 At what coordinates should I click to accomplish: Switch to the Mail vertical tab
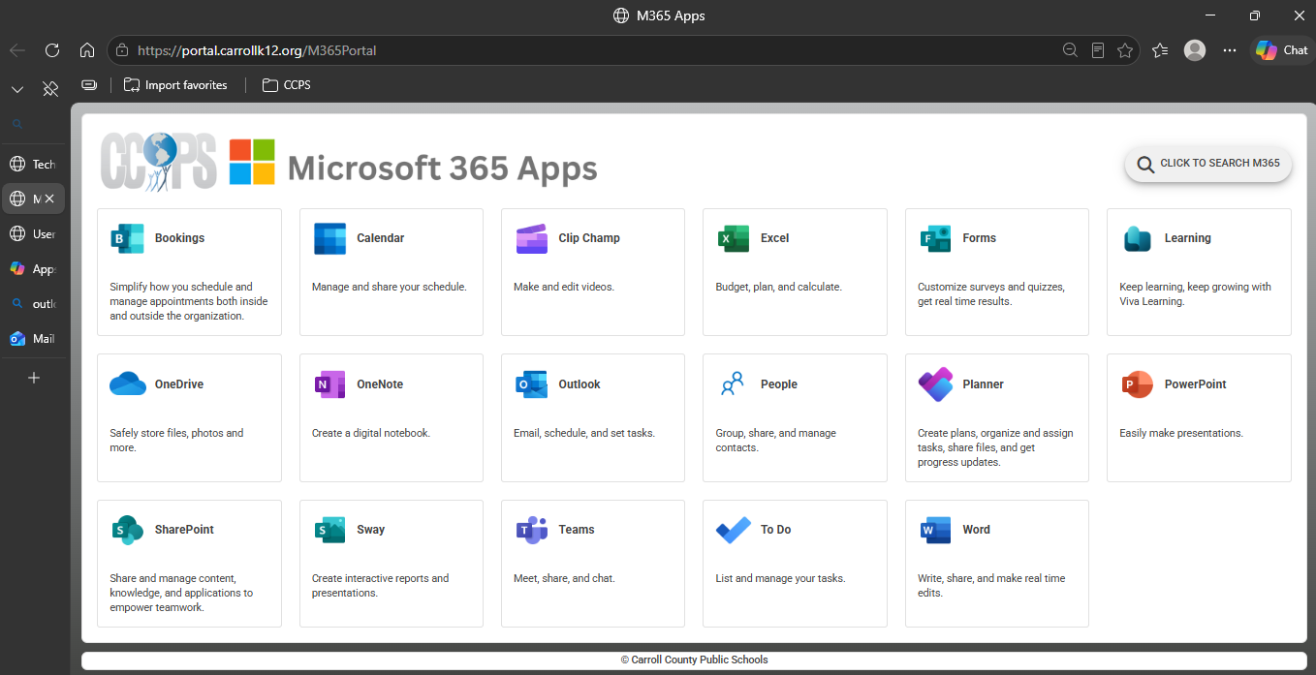tap(33, 339)
